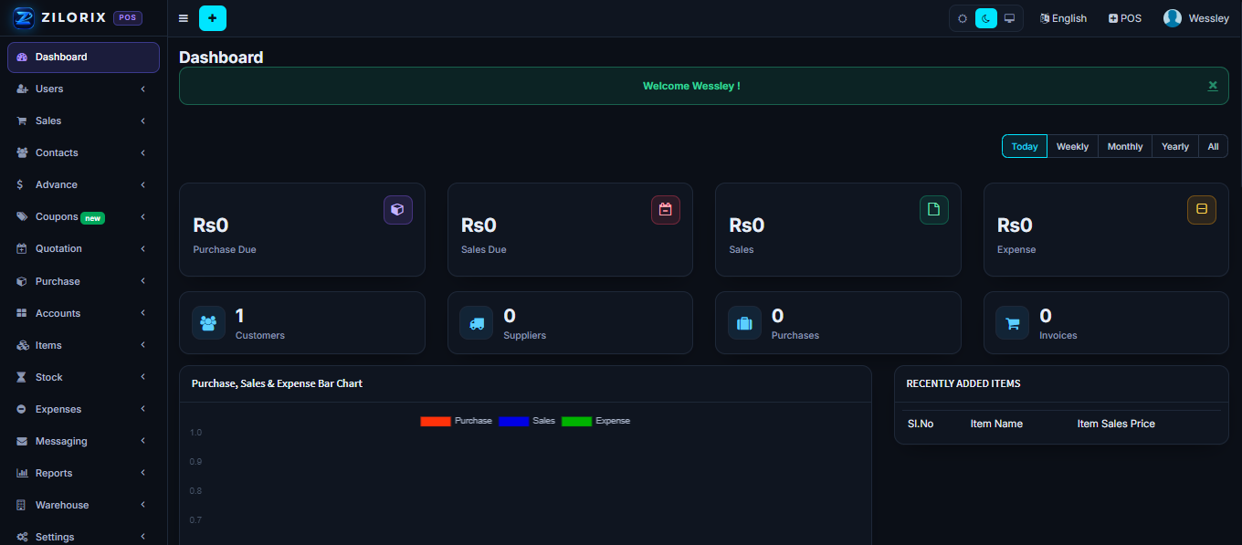Expand the Coupons menu chevron

click(143, 216)
